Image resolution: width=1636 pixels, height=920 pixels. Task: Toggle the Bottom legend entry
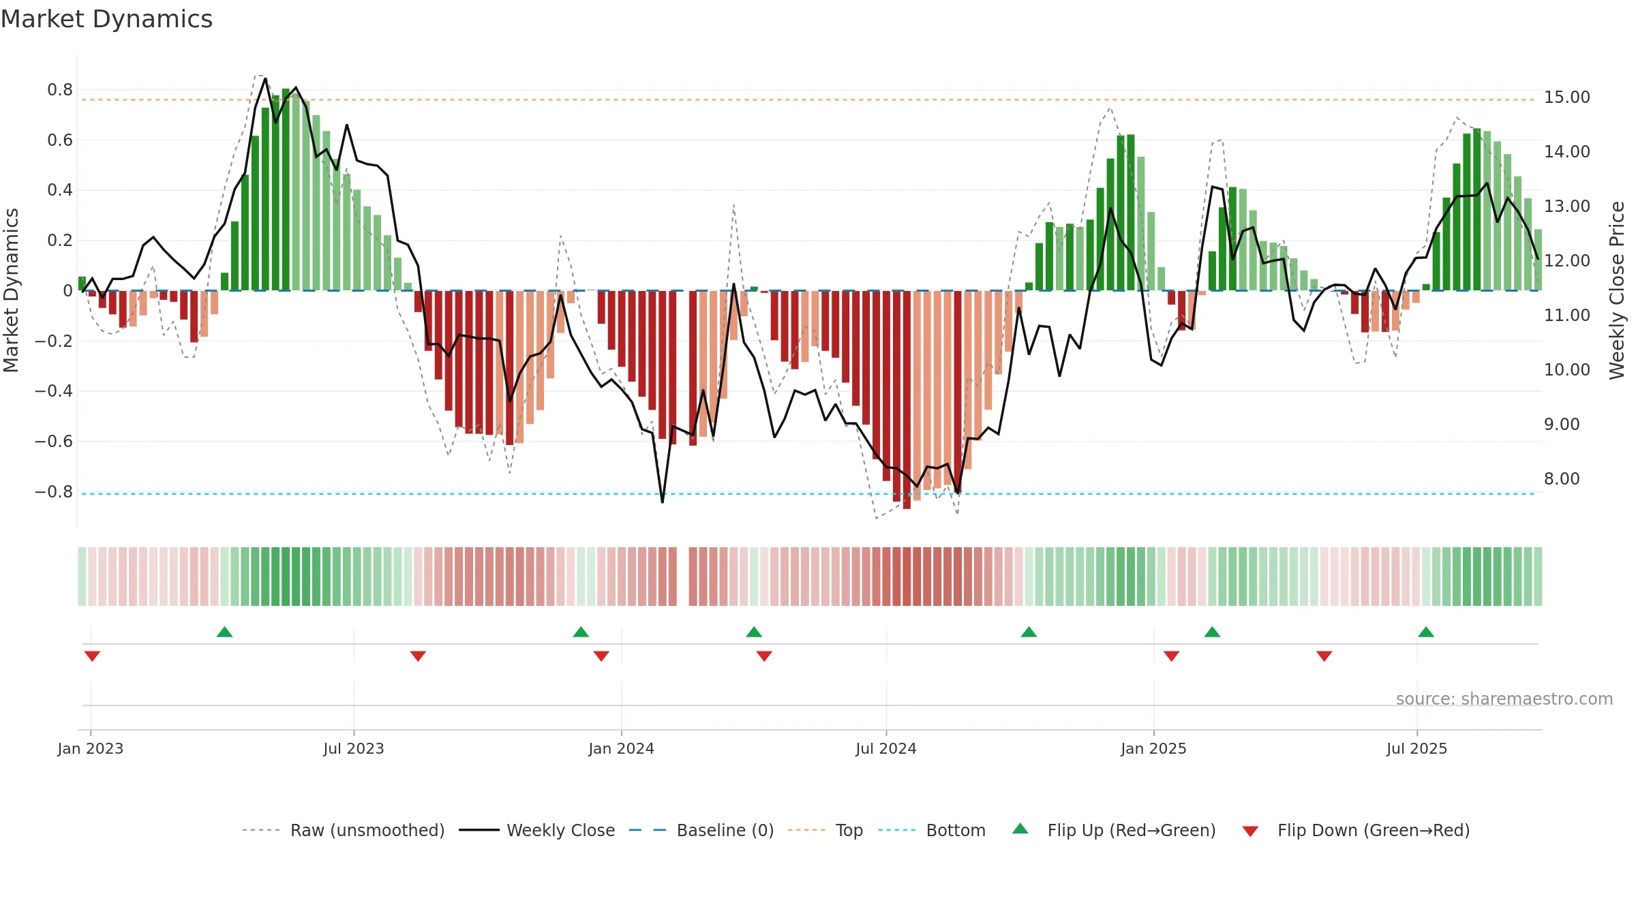[x=956, y=830]
